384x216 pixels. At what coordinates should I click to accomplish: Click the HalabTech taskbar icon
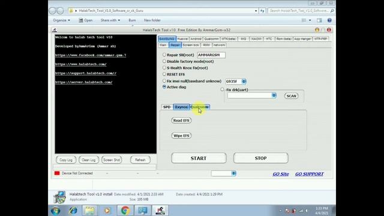pos(160,211)
